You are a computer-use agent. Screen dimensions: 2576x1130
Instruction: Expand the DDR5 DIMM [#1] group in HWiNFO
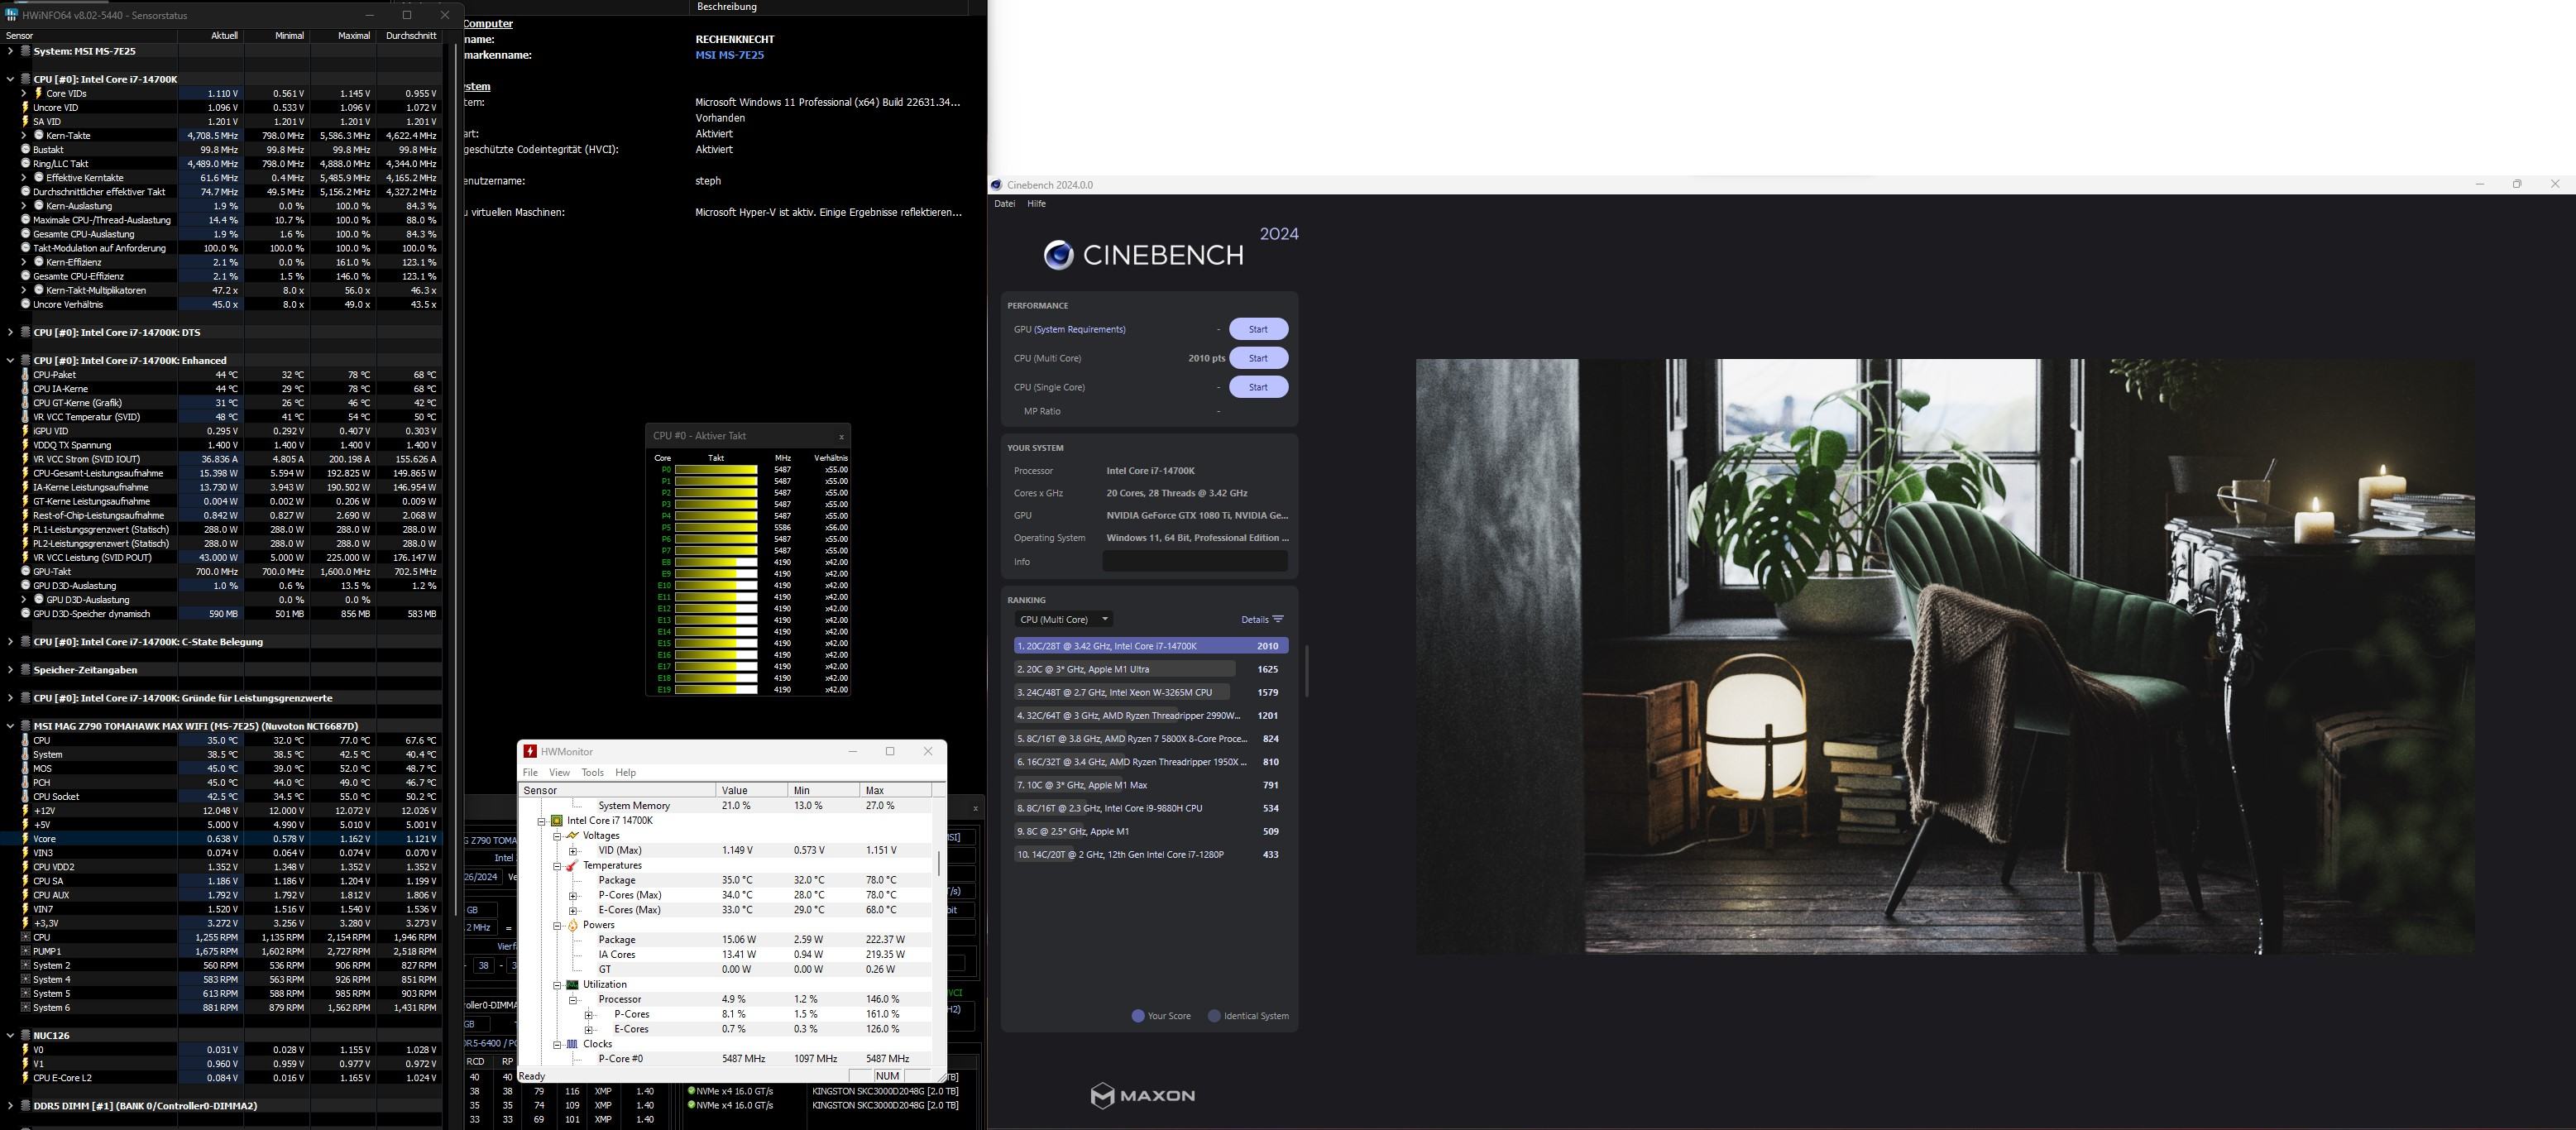click(10, 1106)
